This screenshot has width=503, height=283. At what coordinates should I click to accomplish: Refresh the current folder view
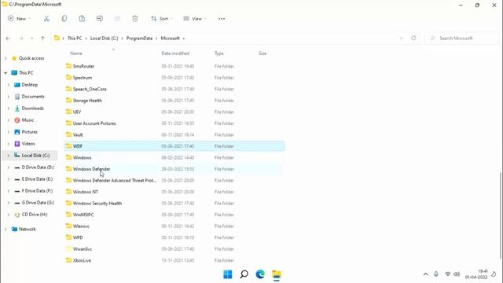[413, 38]
